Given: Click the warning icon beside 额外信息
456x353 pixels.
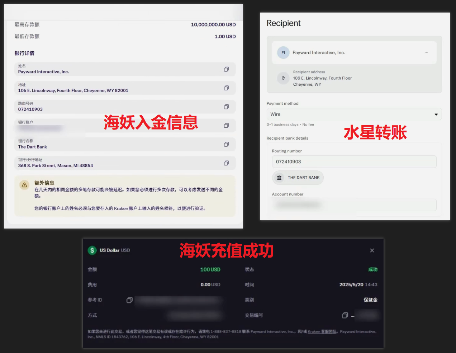Looking at the screenshot, I should pyautogui.click(x=24, y=185).
